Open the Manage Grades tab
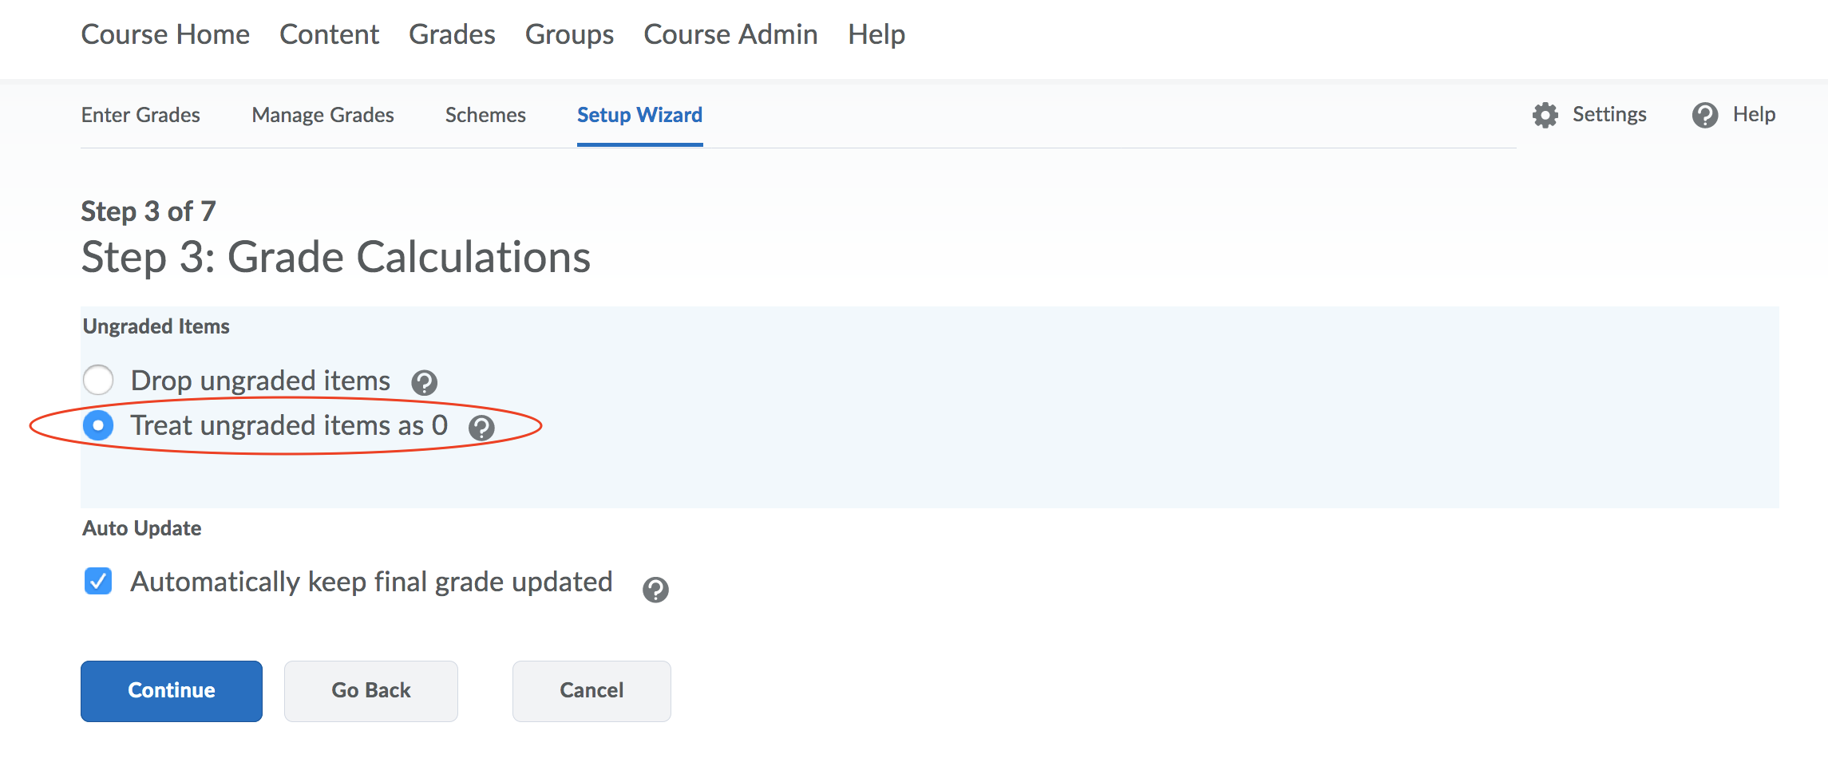The height and width of the screenshot is (766, 1828). tap(322, 115)
